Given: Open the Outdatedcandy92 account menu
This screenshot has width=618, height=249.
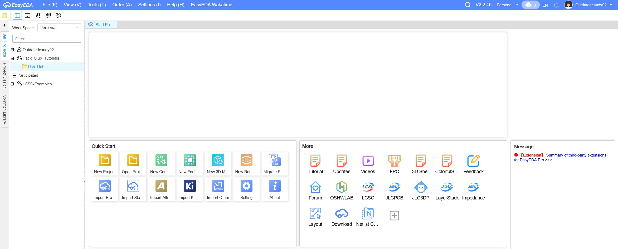Looking at the screenshot, I should [588, 5].
